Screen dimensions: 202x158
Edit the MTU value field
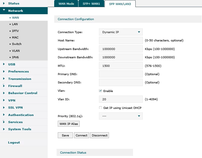pos(121,66)
